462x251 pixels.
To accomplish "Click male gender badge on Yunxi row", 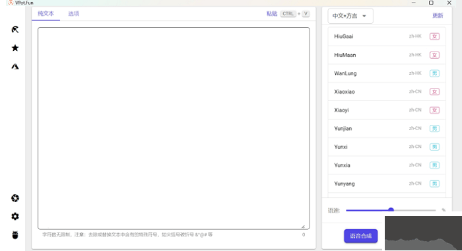I will coord(434,147).
